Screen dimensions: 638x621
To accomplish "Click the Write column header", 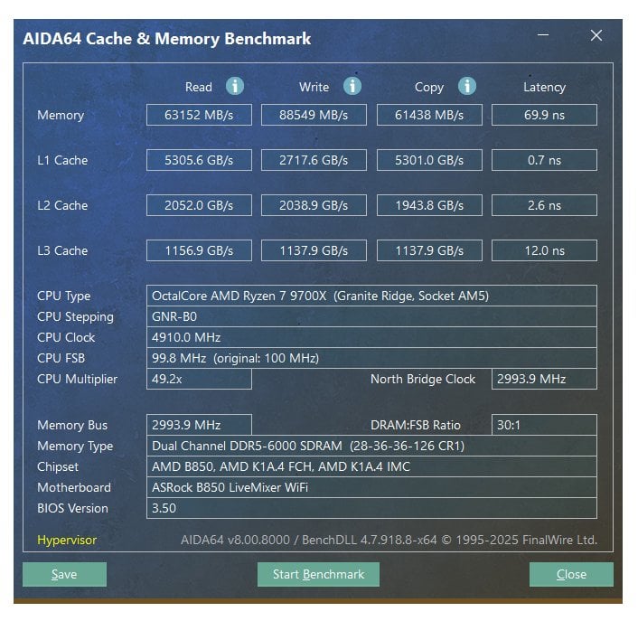I will click(x=314, y=87).
